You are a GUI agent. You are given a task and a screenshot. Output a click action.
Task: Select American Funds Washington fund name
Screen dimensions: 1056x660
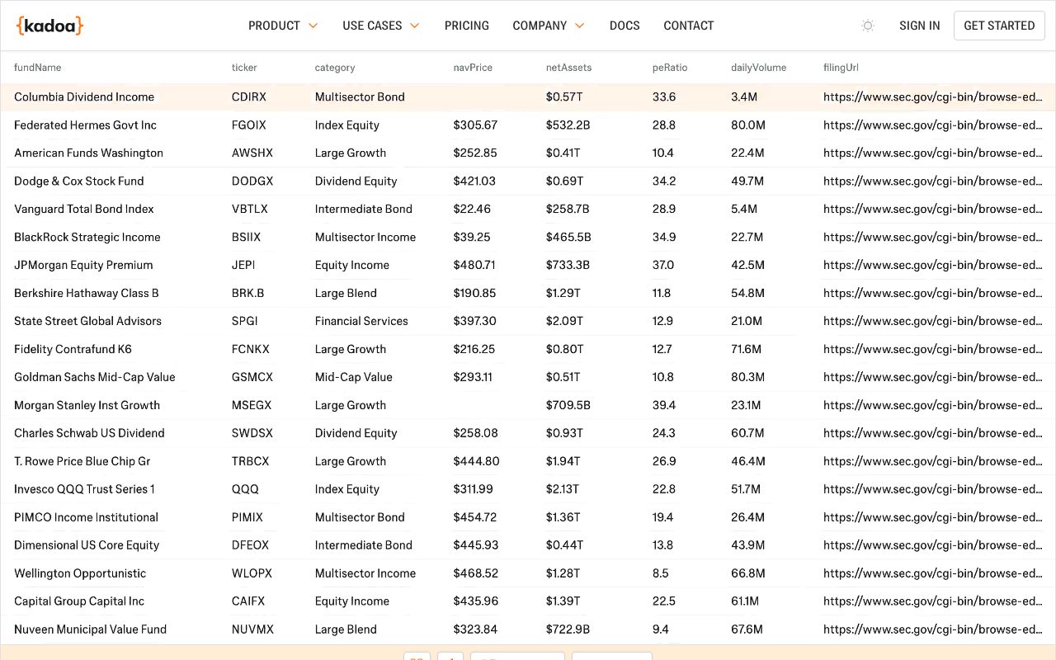pos(88,153)
